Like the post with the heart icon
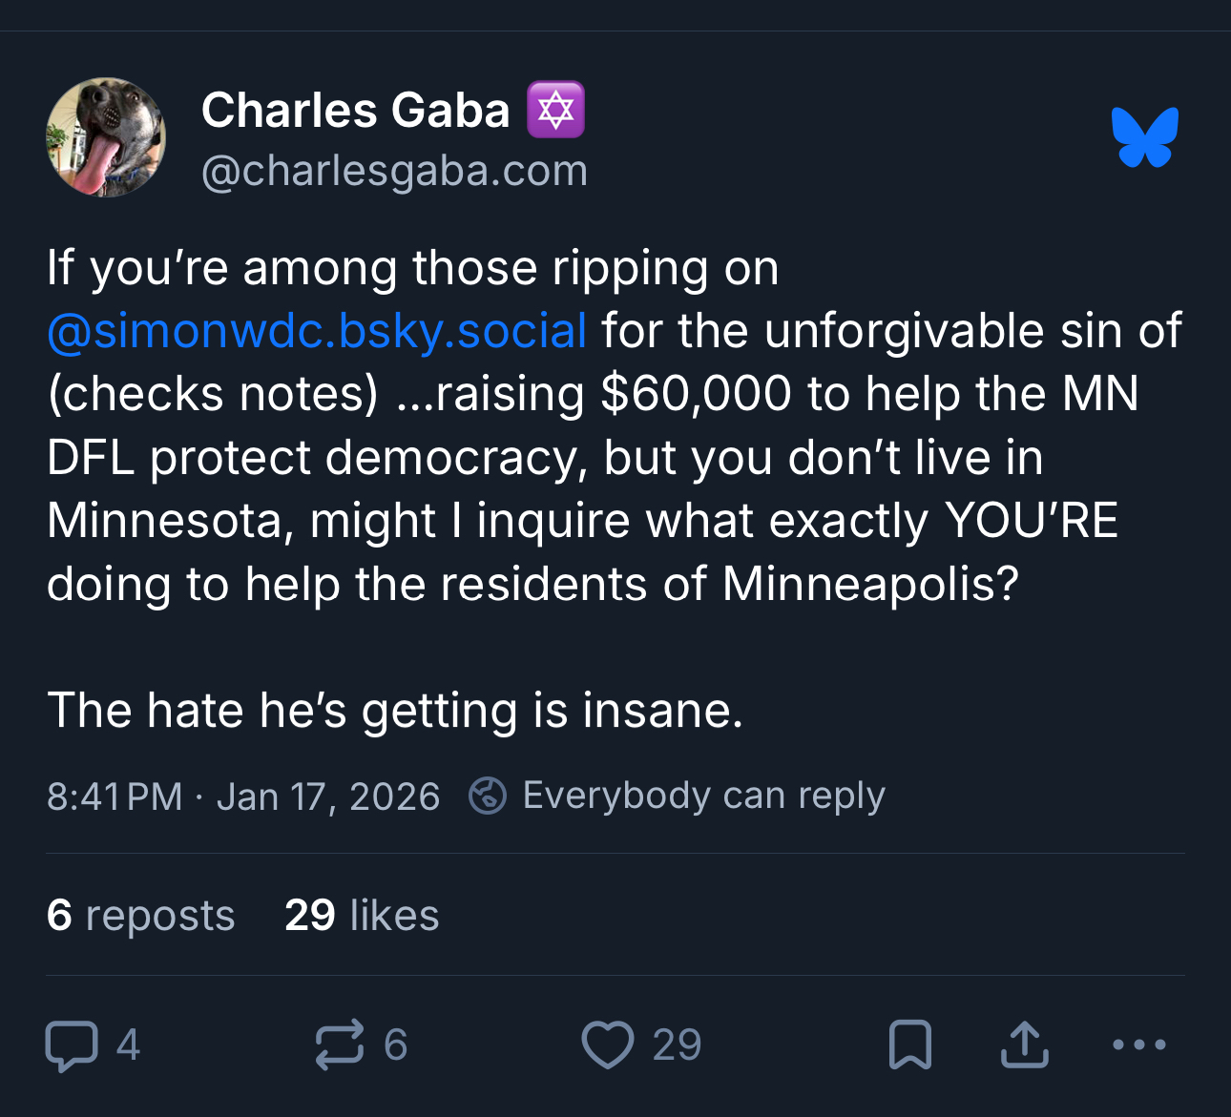The height and width of the screenshot is (1117, 1231). pyautogui.click(x=608, y=1045)
